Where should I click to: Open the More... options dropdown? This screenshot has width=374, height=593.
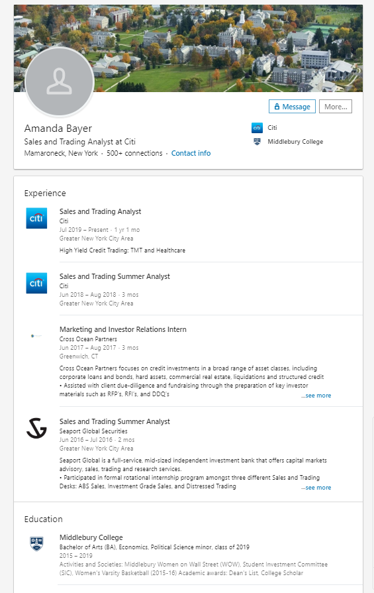(x=336, y=107)
